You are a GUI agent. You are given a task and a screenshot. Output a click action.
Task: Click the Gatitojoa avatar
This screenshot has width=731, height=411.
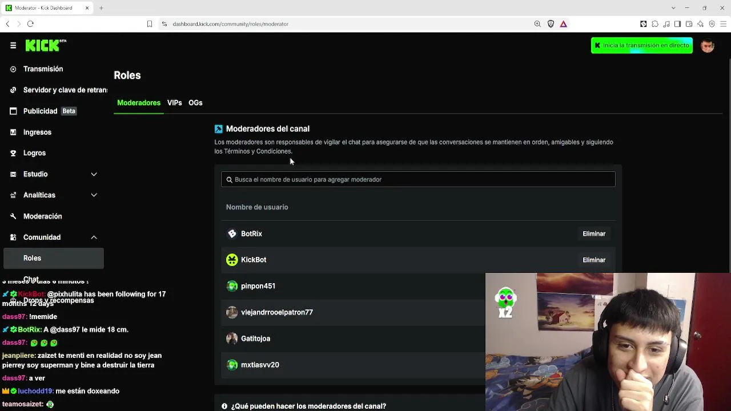click(232, 339)
